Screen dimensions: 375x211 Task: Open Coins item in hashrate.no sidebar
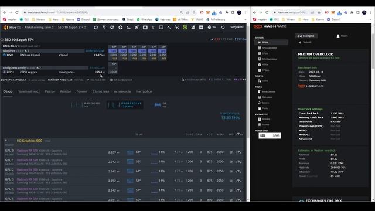click(263, 81)
